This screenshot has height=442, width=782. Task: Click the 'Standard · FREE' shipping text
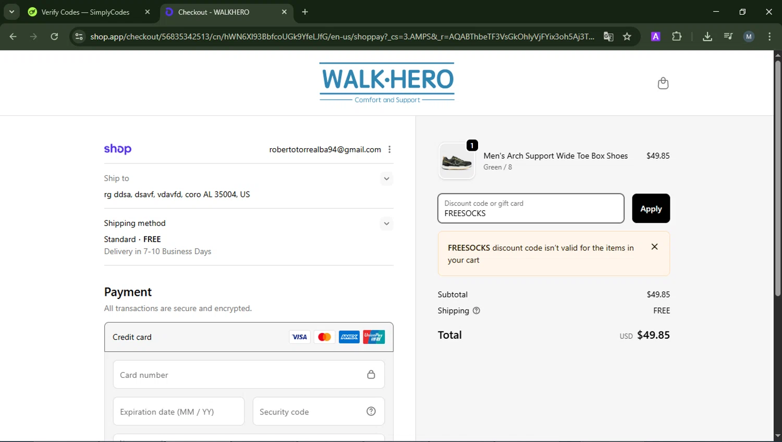click(132, 239)
